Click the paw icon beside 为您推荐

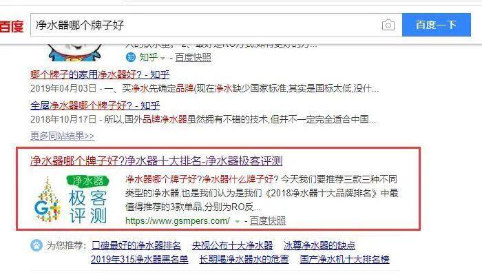pyautogui.click(x=36, y=245)
